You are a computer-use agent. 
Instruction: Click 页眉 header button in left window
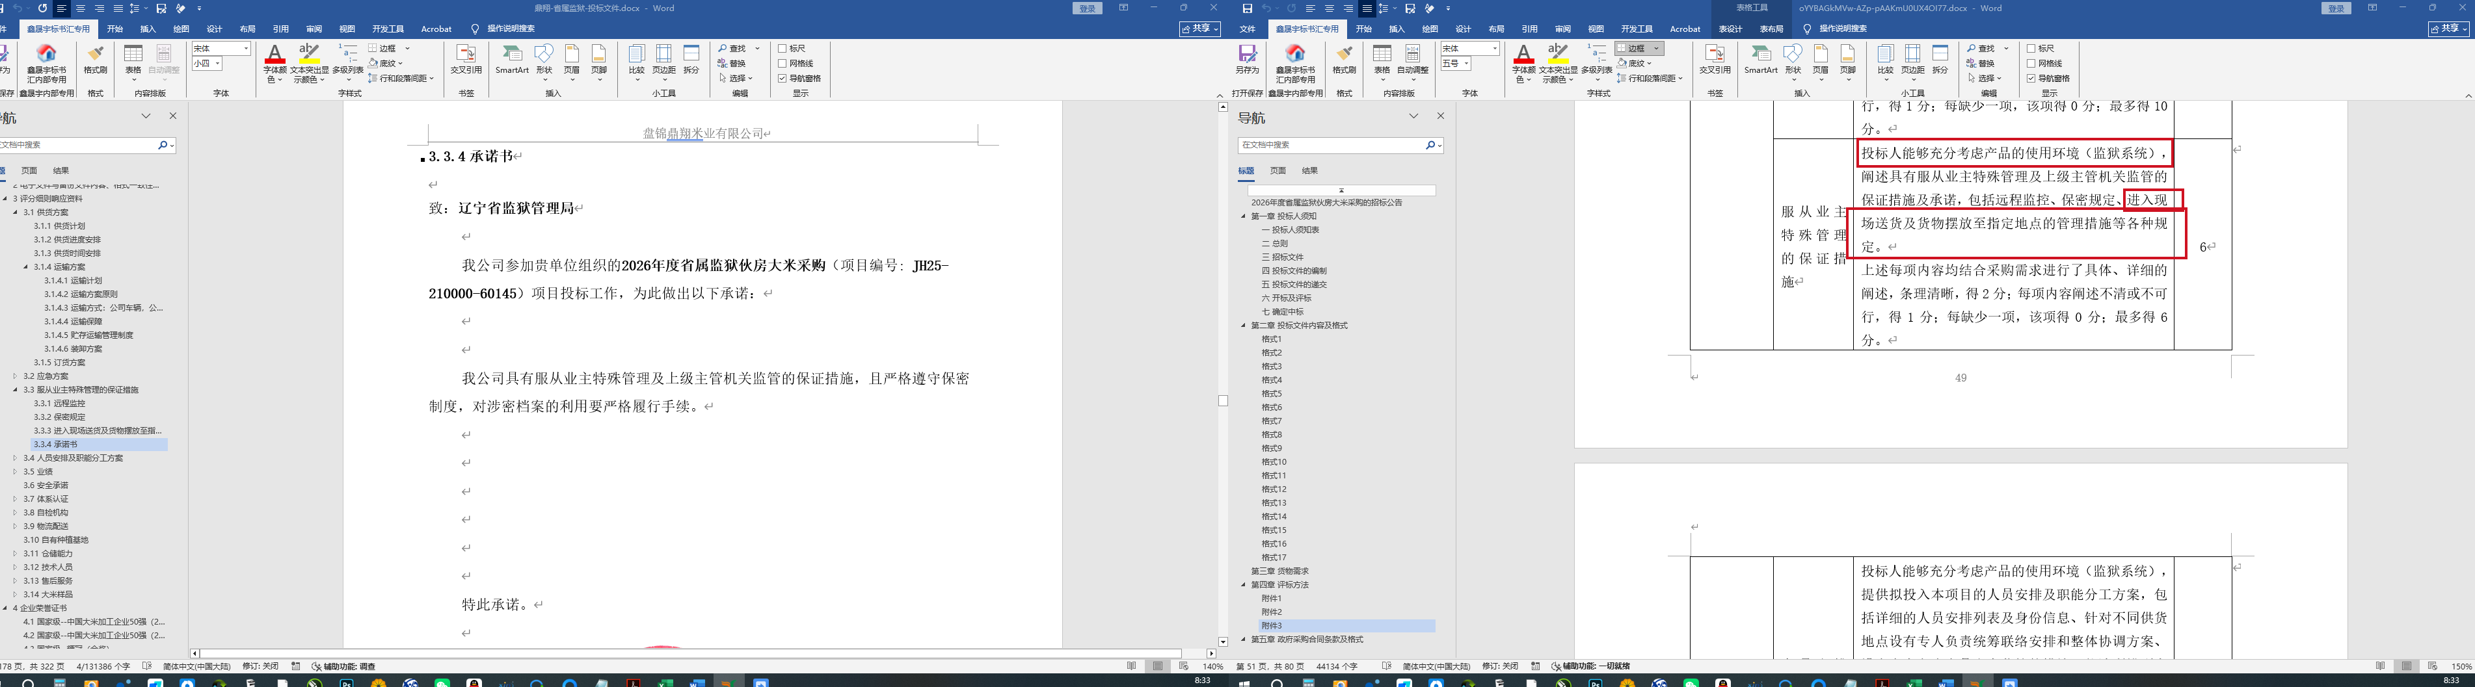point(572,61)
